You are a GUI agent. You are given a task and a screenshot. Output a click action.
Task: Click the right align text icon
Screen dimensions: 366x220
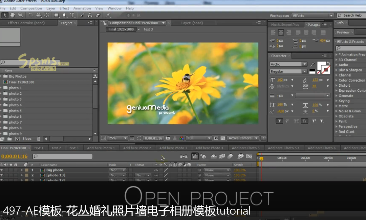pyautogui.click(x=289, y=32)
